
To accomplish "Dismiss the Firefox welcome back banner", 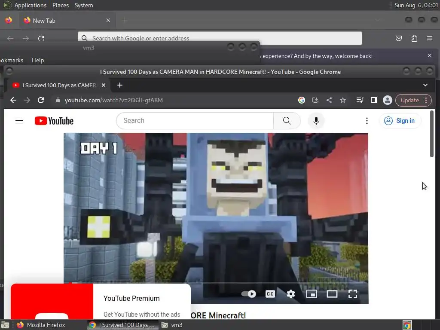I will point(430,55).
